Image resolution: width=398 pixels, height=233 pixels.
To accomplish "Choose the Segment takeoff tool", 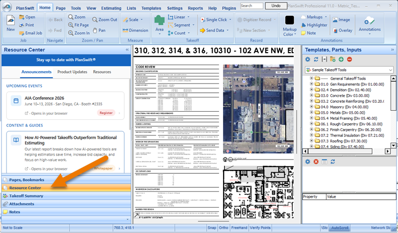I will (x=179, y=25).
